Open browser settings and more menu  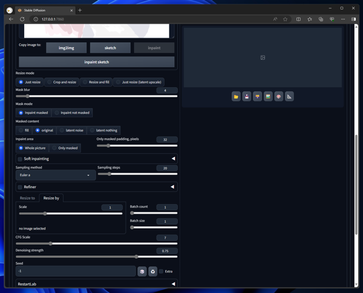coord(343,19)
